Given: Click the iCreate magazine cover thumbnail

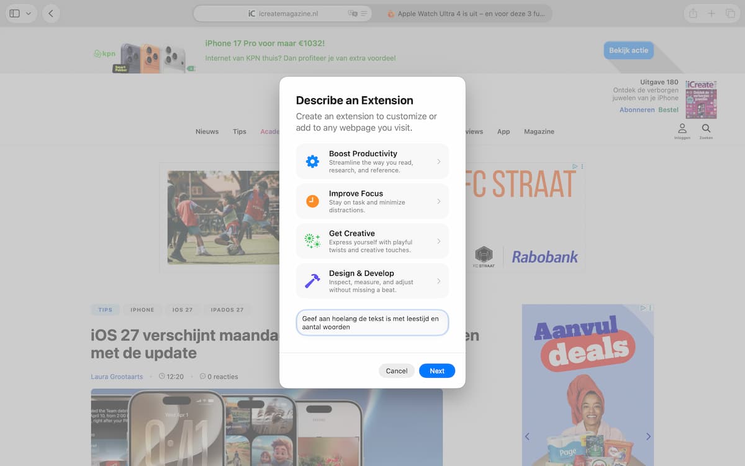Looking at the screenshot, I should click(x=701, y=99).
